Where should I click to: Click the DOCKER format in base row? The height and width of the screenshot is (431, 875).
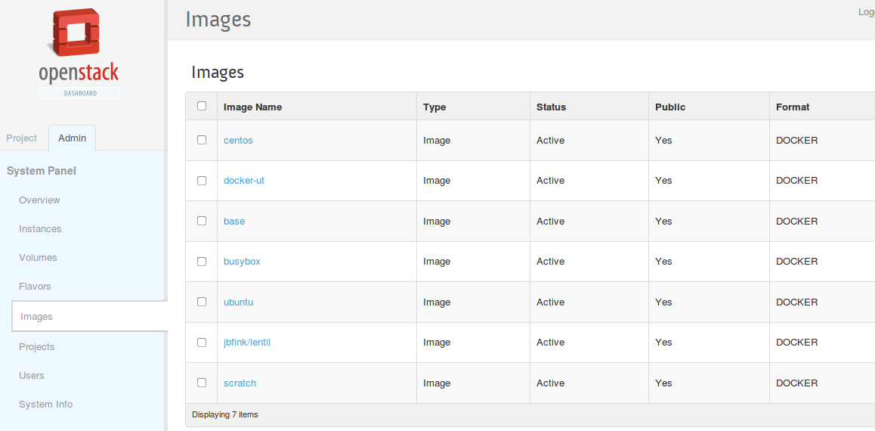pyautogui.click(x=797, y=221)
